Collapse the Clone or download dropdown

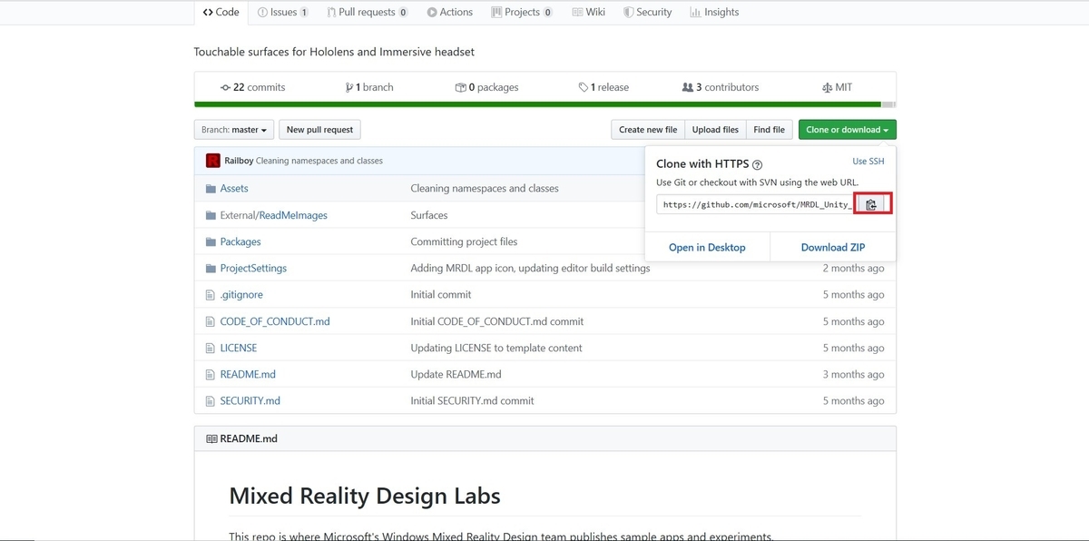pos(847,130)
